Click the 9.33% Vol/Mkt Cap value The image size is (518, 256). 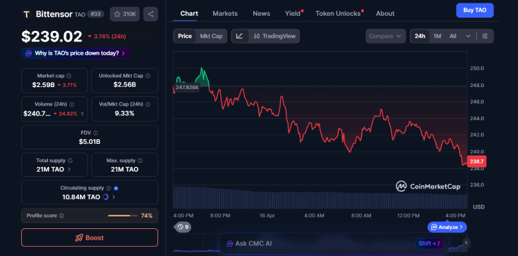pyautogui.click(x=124, y=113)
